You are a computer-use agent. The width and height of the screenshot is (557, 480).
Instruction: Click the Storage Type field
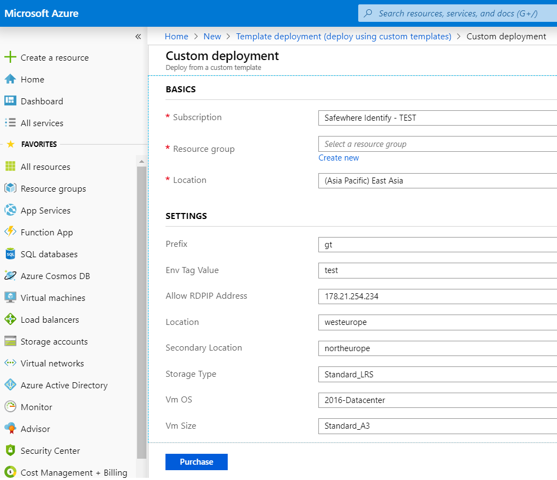[437, 375]
